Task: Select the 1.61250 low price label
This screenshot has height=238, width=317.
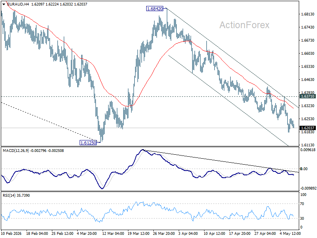Action: (x=88, y=143)
